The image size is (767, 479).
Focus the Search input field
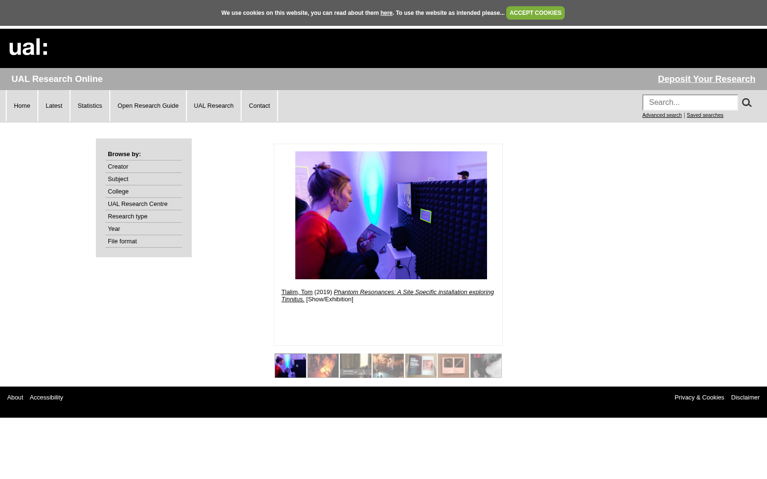pyautogui.click(x=690, y=103)
